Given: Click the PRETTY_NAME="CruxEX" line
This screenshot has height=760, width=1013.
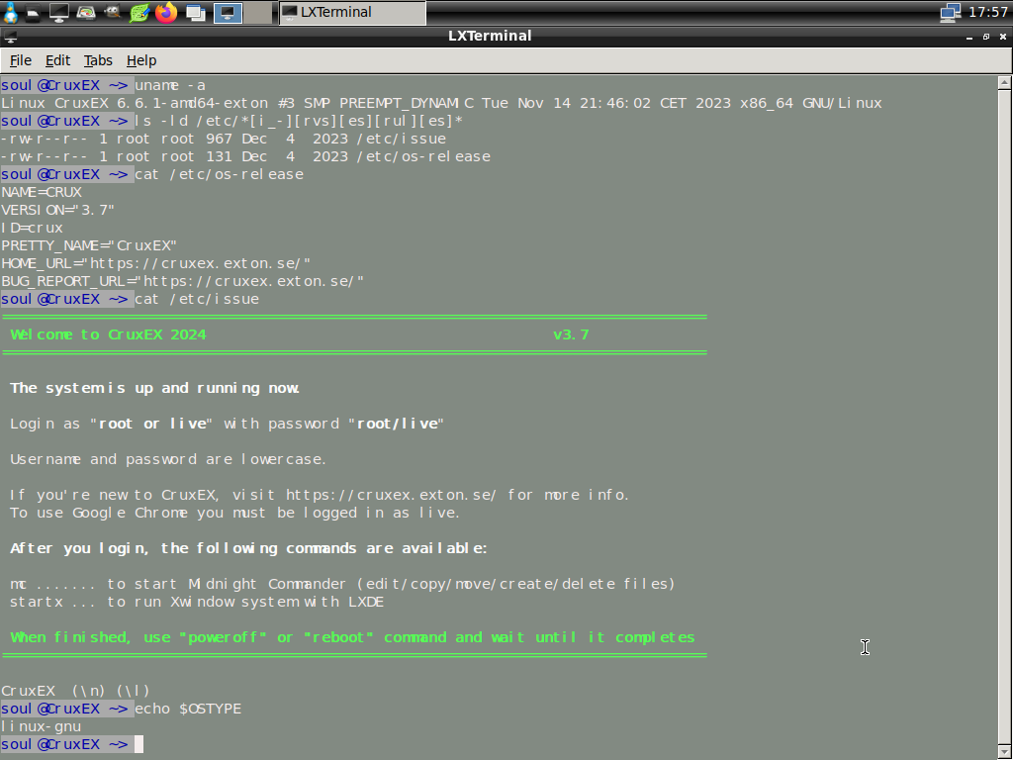Looking at the screenshot, I should point(89,246).
